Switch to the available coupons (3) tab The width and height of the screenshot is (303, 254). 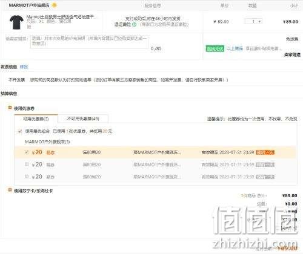tap(36, 119)
